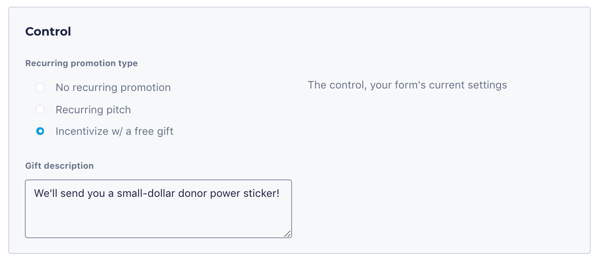Viewport: 599px width, 263px height.
Task: Click the "Control" section heading
Action: click(x=48, y=31)
